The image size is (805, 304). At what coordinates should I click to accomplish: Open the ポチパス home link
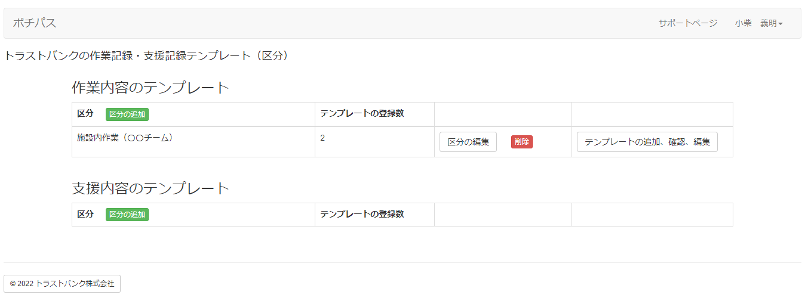pyautogui.click(x=35, y=23)
